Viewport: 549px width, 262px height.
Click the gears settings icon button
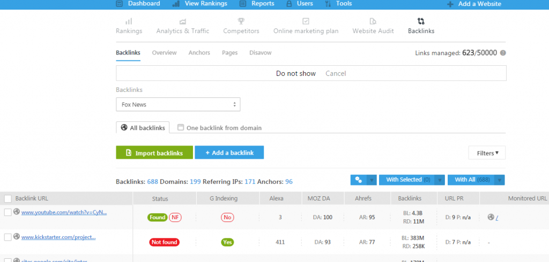click(358, 180)
